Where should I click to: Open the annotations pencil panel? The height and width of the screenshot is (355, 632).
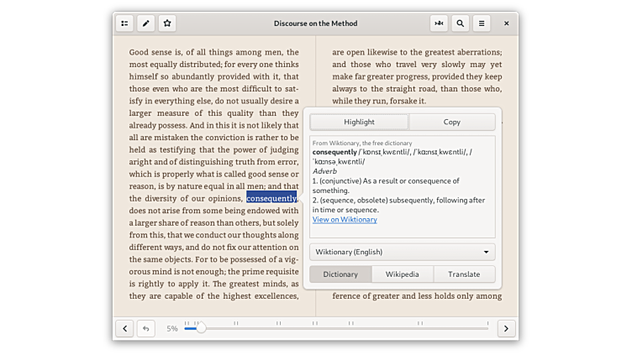(145, 23)
